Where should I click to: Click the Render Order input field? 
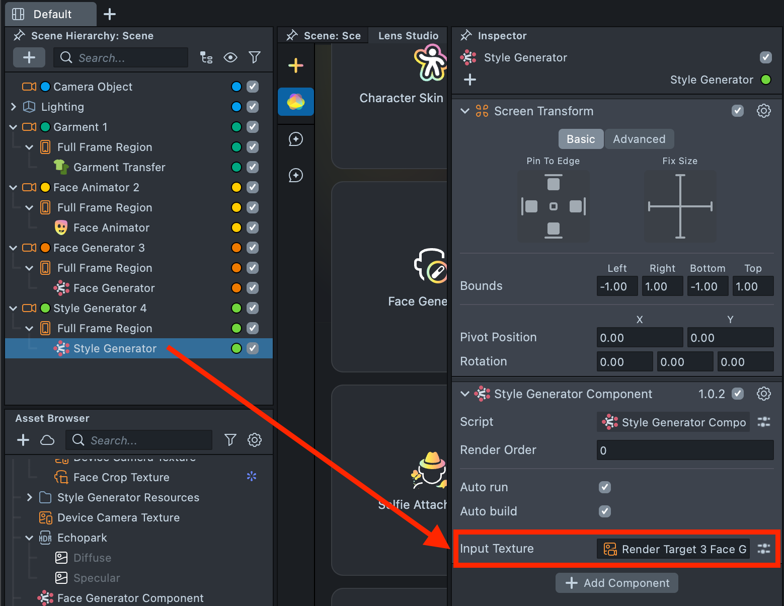[x=685, y=450]
